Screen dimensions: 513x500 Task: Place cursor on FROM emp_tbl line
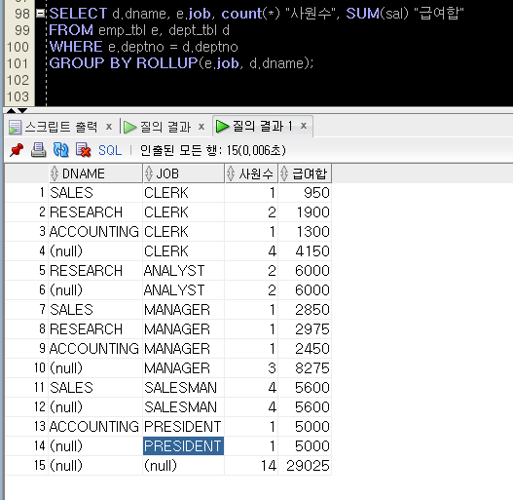point(139,30)
